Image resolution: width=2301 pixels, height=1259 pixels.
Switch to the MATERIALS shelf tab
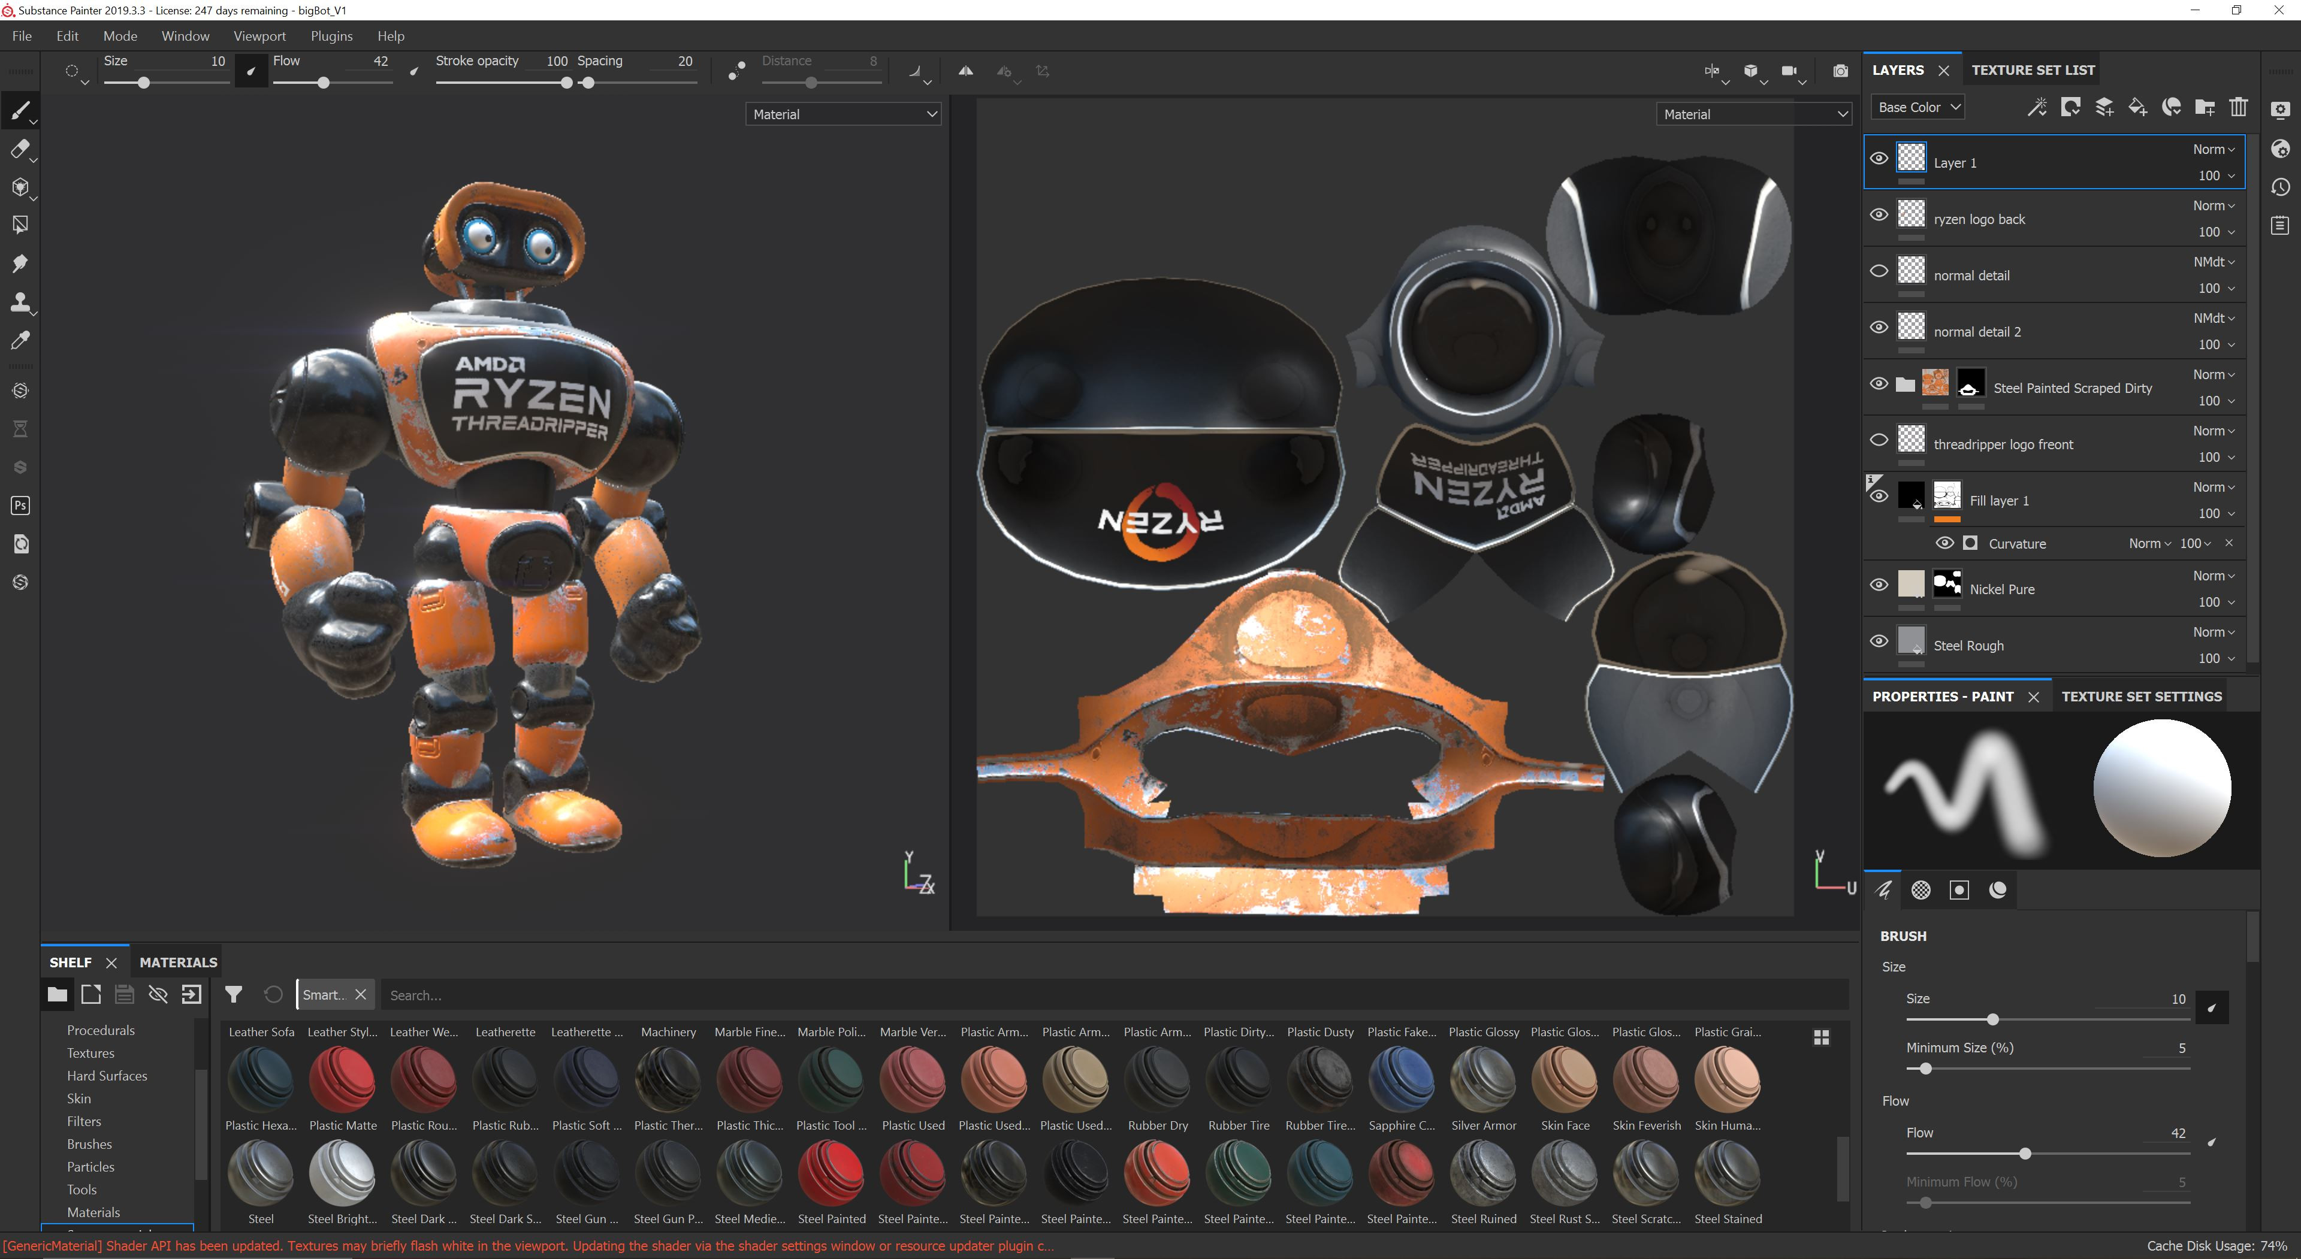tap(178, 962)
